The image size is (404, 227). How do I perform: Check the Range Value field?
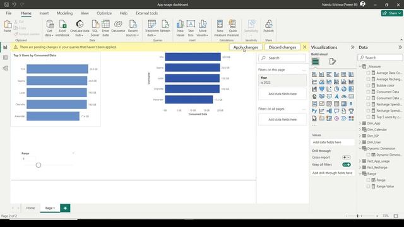[x=368, y=187]
